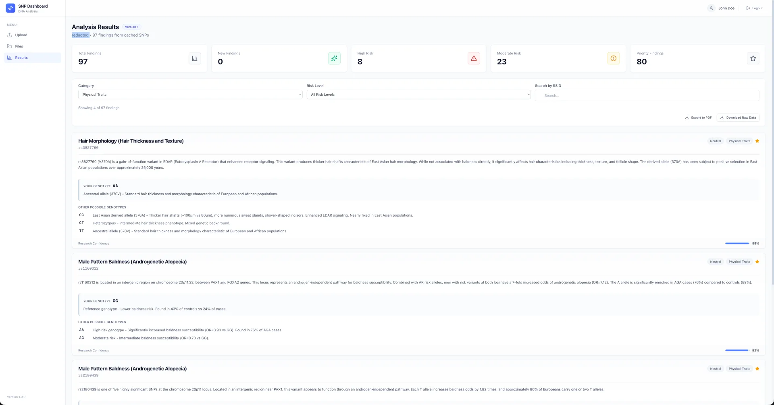Click the SNP Dashboard logo icon

[10, 8]
